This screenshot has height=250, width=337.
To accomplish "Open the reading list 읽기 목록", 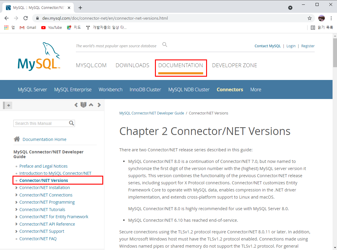I will pyautogui.click(x=322, y=27).
